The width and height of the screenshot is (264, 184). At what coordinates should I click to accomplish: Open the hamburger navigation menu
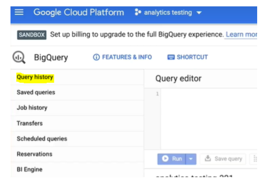pyautogui.click(x=19, y=12)
